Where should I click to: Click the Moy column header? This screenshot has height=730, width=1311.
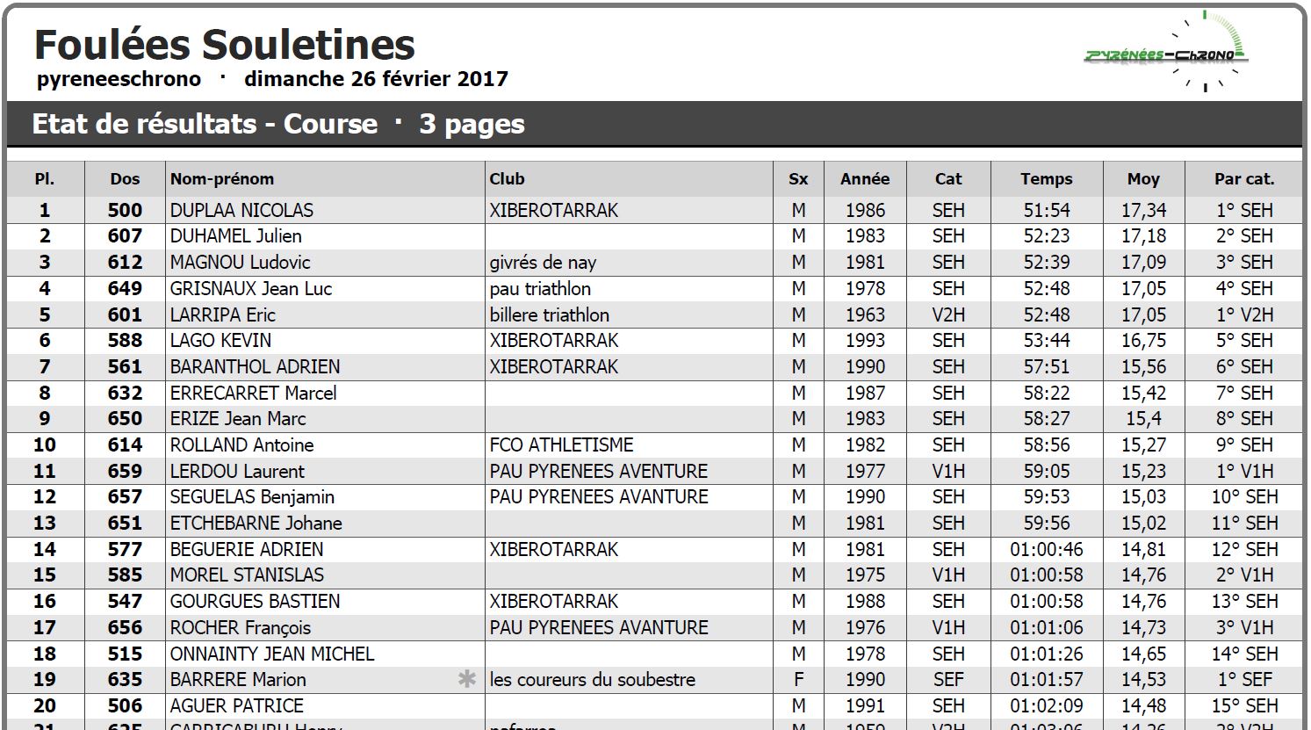pos(1143,179)
